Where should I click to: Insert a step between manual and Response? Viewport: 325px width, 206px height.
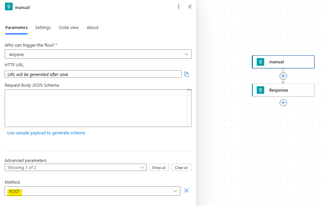coord(283,76)
